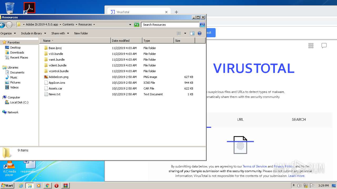Viewport: 337px width, 189px height.
Task: Click the Explorer Back navigation button
Action: (2, 25)
